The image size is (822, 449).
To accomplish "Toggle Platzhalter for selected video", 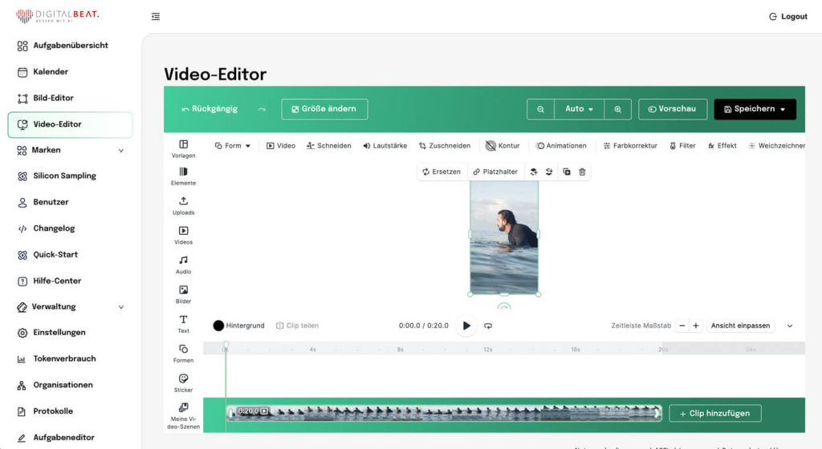I will (x=495, y=172).
